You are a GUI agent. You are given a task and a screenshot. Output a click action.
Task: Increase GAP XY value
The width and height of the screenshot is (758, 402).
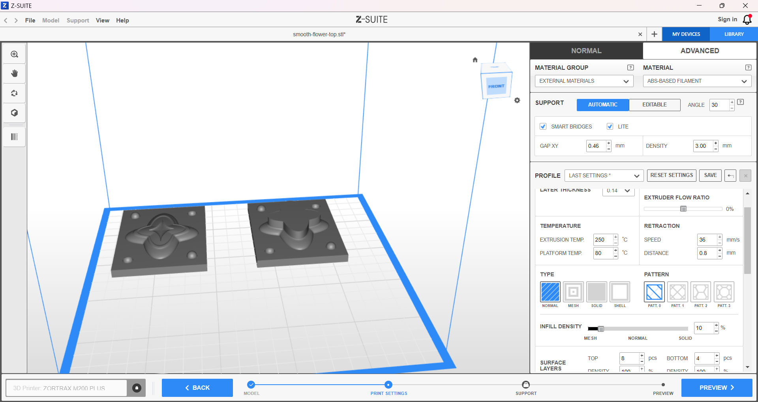609,143
